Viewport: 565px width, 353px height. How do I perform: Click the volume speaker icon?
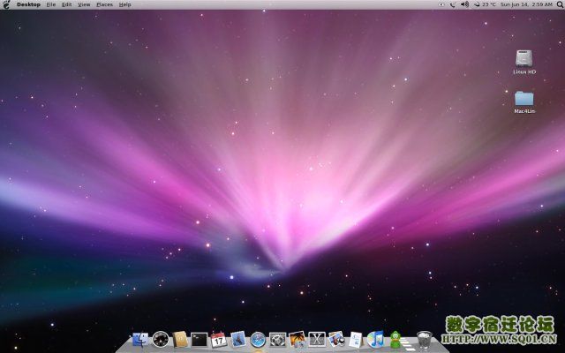[465, 4]
